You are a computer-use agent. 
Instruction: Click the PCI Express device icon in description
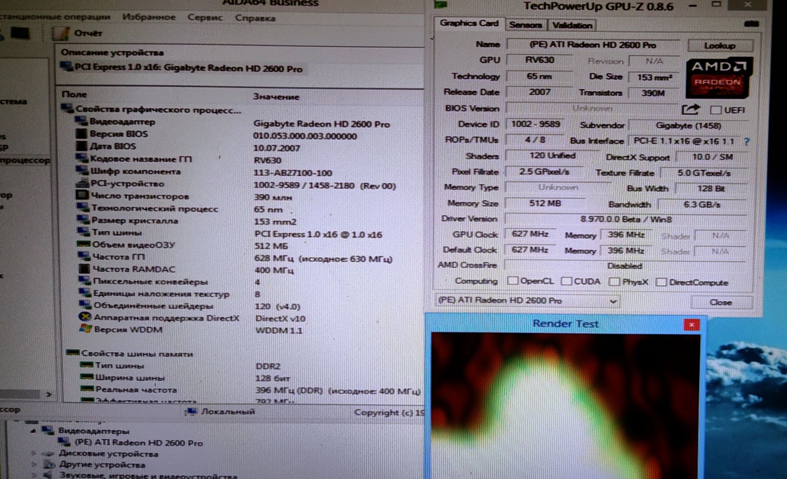(x=66, y=66)
